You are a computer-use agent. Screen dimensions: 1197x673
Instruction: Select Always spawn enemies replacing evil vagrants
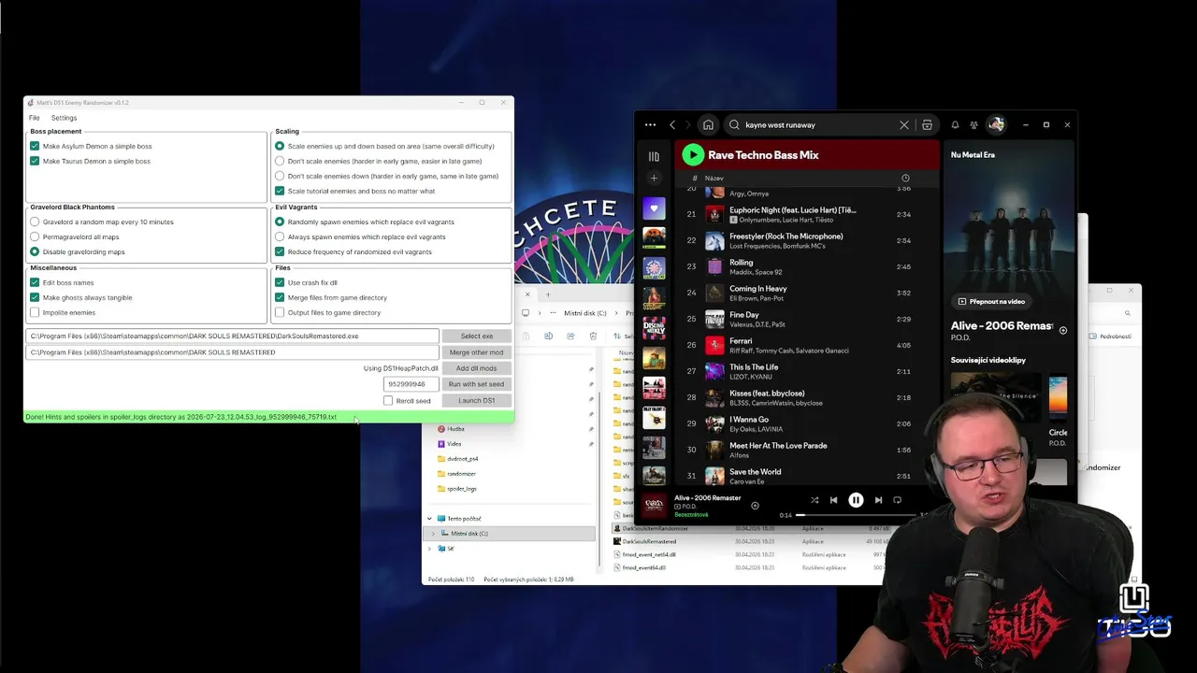point(280,236)
